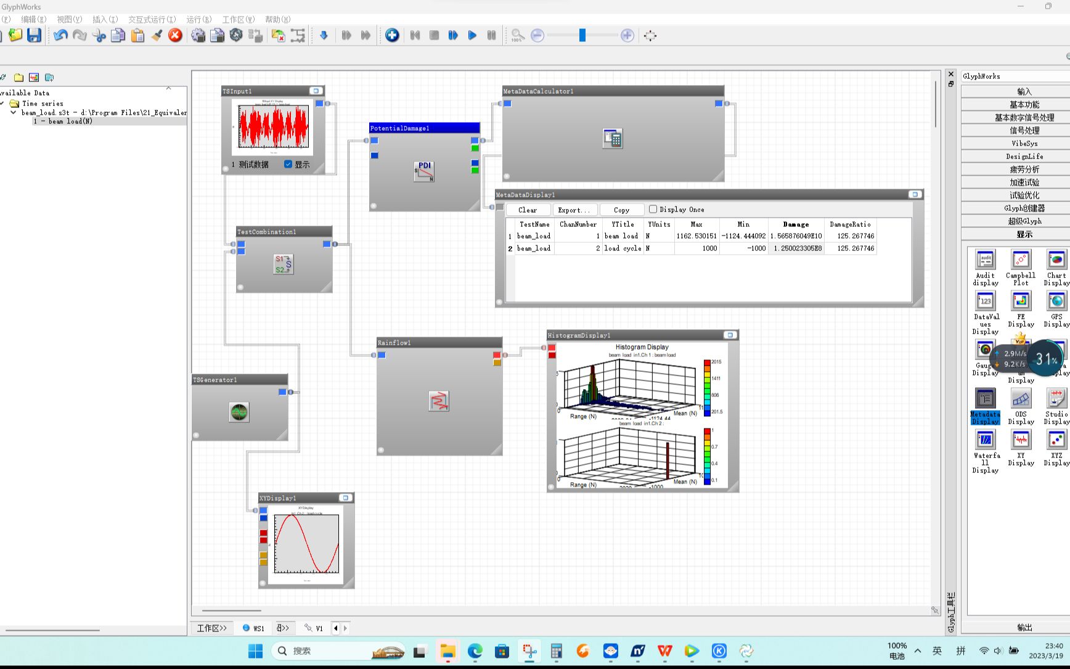1070x669 pixels.
Task: Select the GPS Display glyph
Action: pyautogui.click(x=1056, y=309)
